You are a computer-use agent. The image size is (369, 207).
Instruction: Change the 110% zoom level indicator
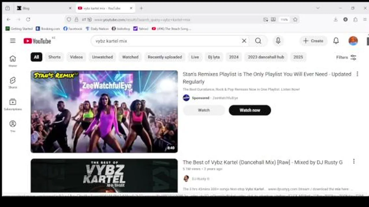(x=284, y=20)
